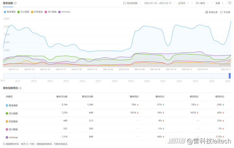The width and height of the screenshot is (234, 148).
Task: Click pink swatch in 百川智能 table row
Action: pos(7,129)
